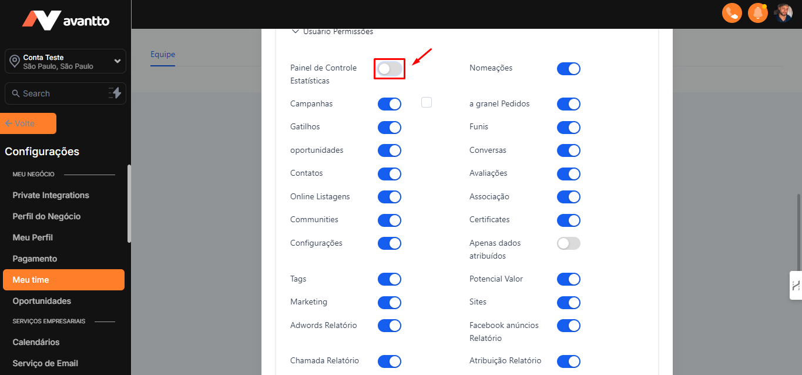802x375 pixels.
Task: Disable the Campanhas toggle
Action: point(390,104)
